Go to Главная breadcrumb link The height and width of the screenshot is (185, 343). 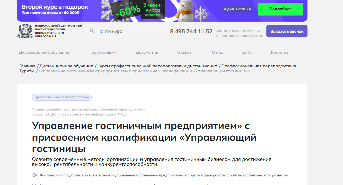click(27, 66)
